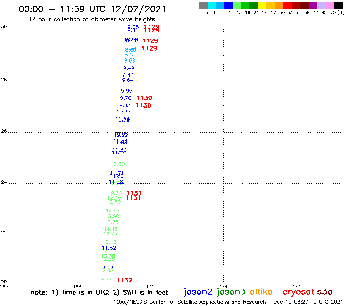Image resolution: width=349 pixels, height=306 pixels.
Task: Click the wave height value 12.78
Action: [x=115, y=193]
